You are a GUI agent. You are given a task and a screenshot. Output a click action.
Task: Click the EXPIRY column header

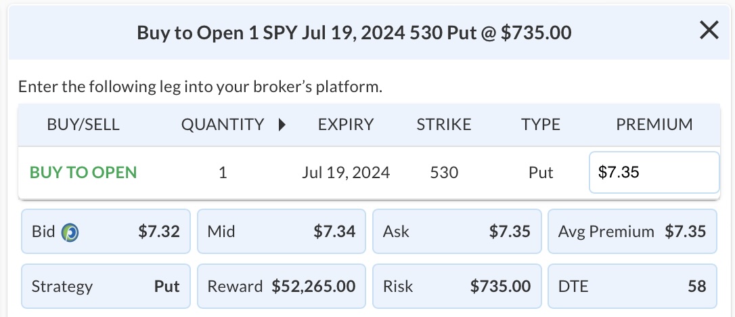click(346, 125)
